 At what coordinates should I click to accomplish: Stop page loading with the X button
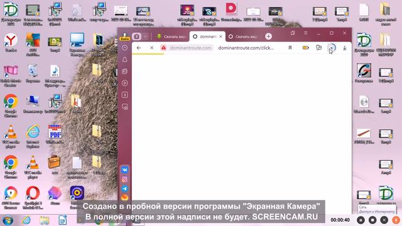pos(152,48)
